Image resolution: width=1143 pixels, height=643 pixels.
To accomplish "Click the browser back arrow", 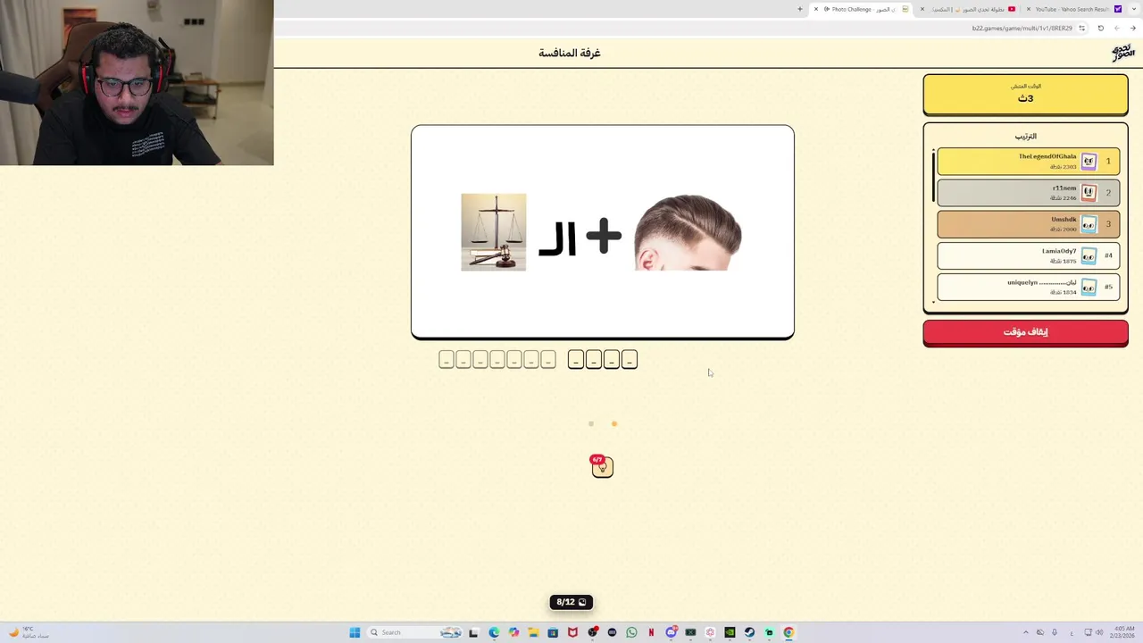I will click(1132, 29).
